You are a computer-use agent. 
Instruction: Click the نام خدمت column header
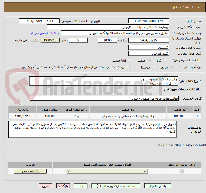[x=128, y=110]
